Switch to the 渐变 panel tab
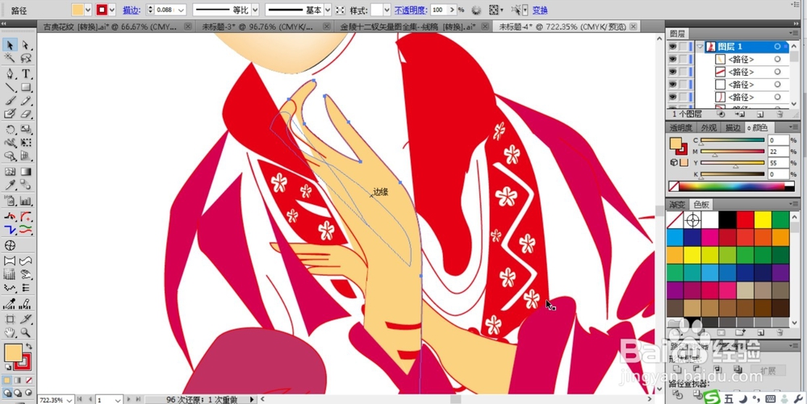807x404 pixels. point(677,205)
